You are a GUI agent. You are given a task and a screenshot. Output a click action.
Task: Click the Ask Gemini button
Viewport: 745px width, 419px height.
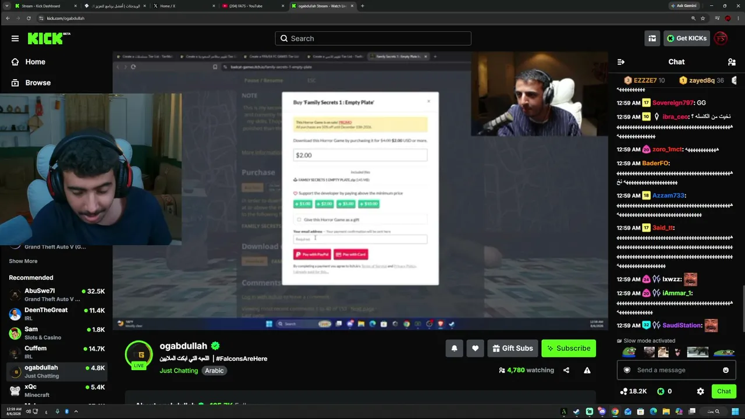click(683, 6)
